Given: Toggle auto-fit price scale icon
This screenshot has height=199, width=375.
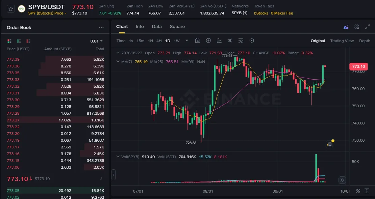Looking at the screenshot, I should coord(367,191).
